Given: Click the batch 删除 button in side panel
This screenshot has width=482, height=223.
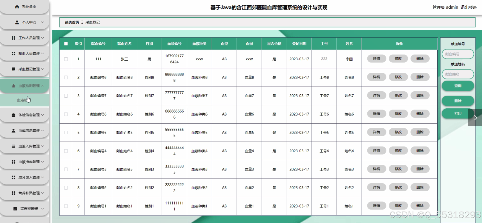Looking at the screenshot, I should point(458,101).
